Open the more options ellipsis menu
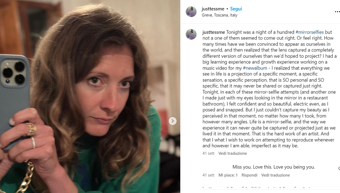The height and width of the screenshot is (193, 340). (x=337, y=12)
